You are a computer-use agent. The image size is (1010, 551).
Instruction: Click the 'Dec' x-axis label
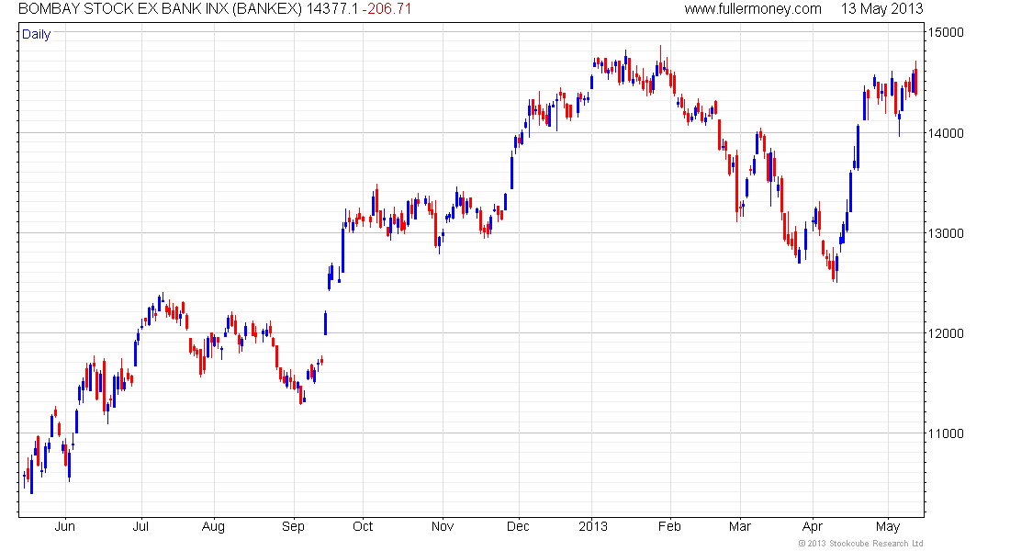tap(518, 526)
